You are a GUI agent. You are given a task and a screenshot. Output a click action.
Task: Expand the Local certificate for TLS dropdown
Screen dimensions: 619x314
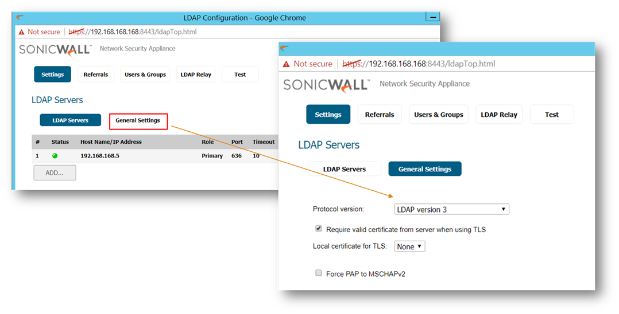[x=409, y=246]
